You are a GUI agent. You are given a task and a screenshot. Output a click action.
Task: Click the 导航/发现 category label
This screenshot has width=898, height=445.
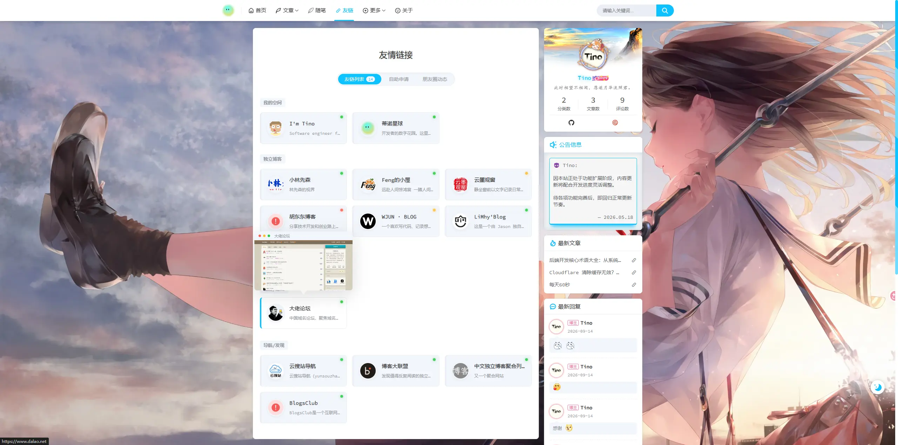coord(274,345)
